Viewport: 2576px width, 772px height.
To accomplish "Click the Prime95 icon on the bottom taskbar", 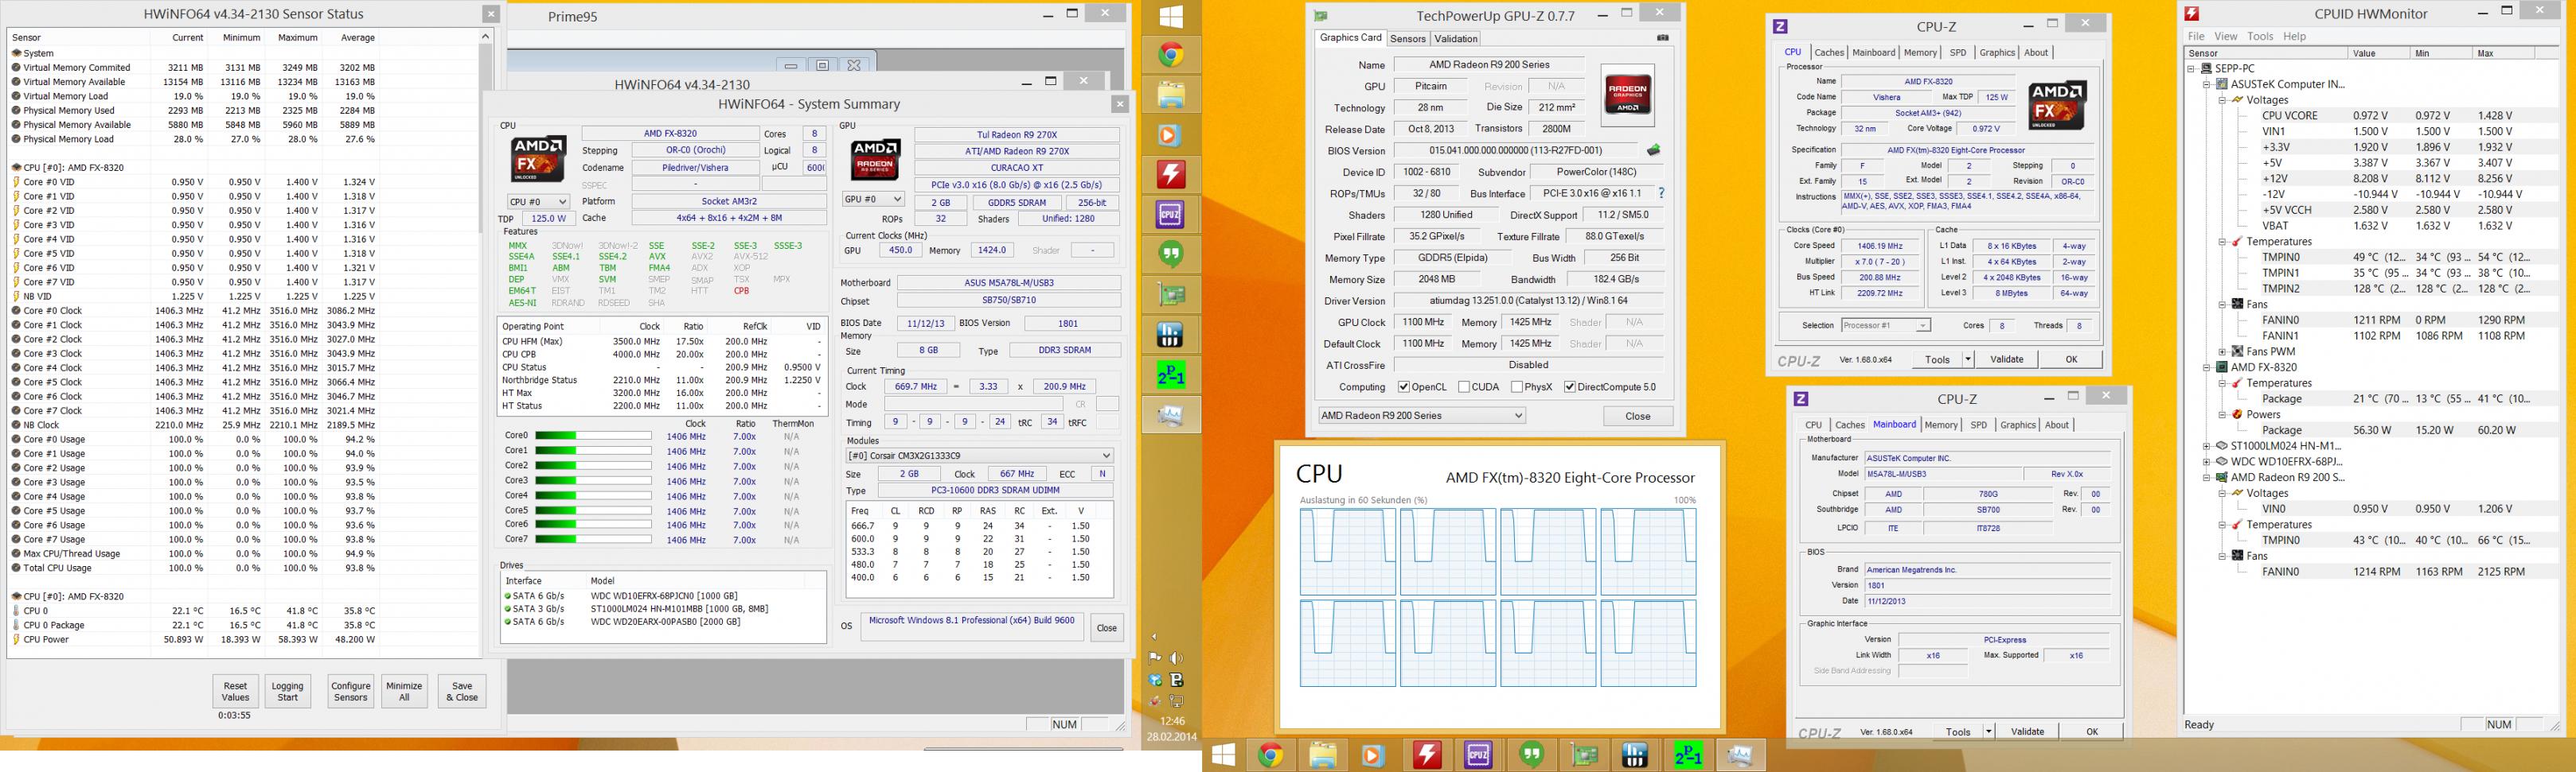I will [x=1688, y=755].
